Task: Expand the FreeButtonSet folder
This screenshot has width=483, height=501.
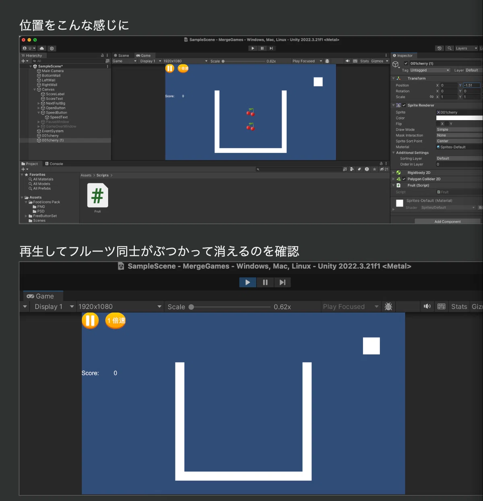Action: coord(26,216)
